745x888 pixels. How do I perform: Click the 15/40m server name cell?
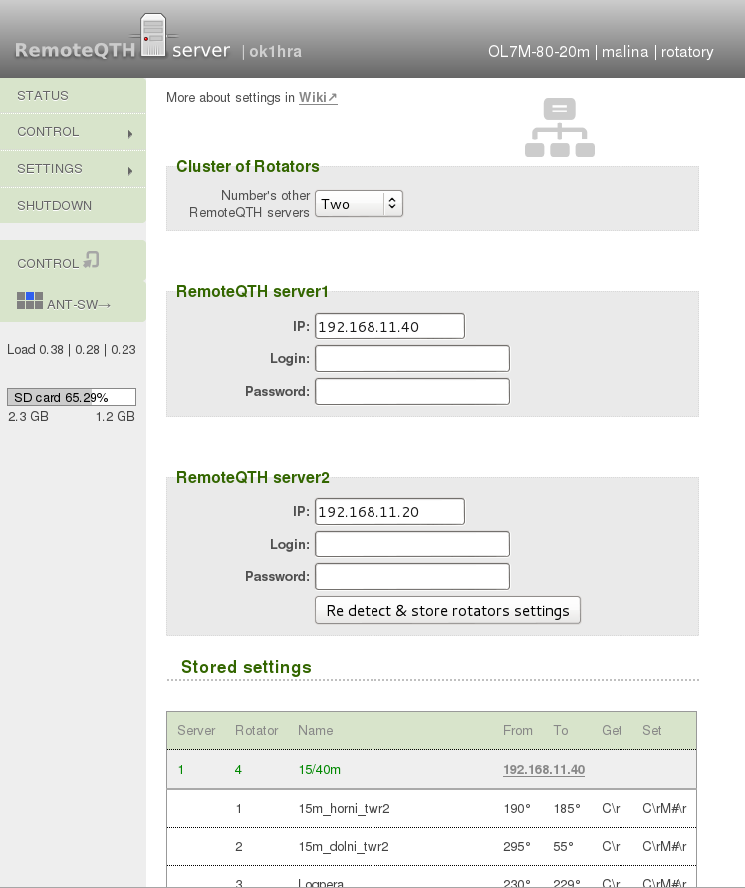[320, 770]
